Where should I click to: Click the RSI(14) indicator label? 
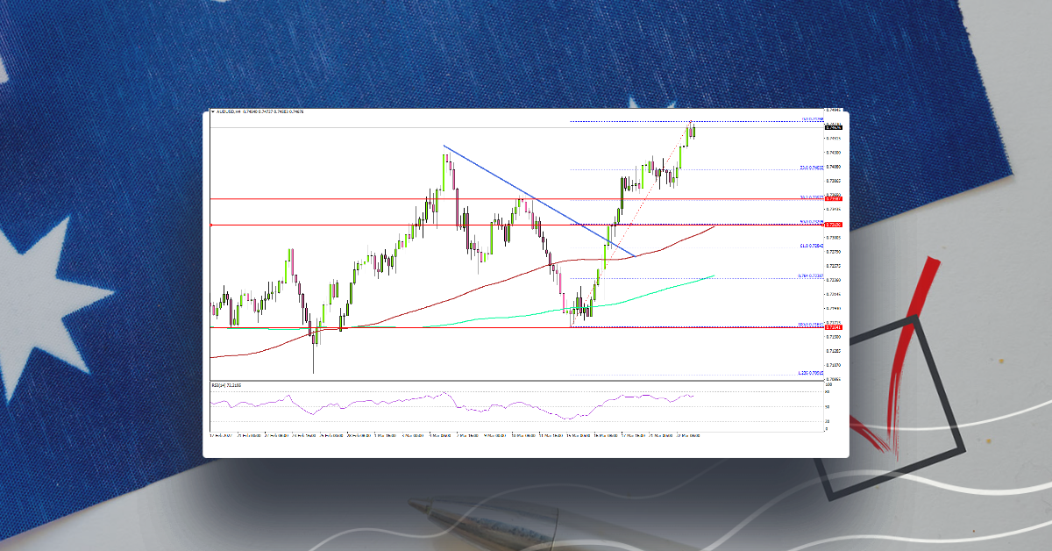tap(226, 384)
